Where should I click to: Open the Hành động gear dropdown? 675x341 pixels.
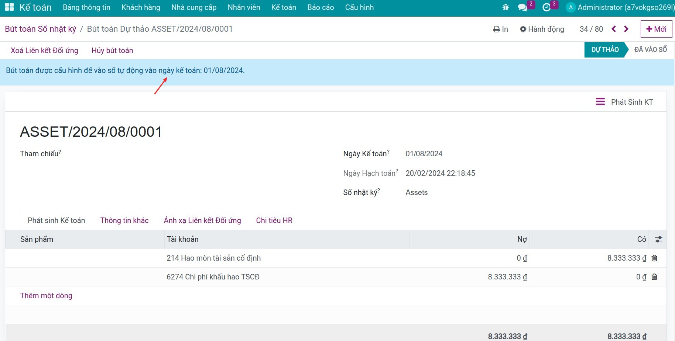point(542,29)
